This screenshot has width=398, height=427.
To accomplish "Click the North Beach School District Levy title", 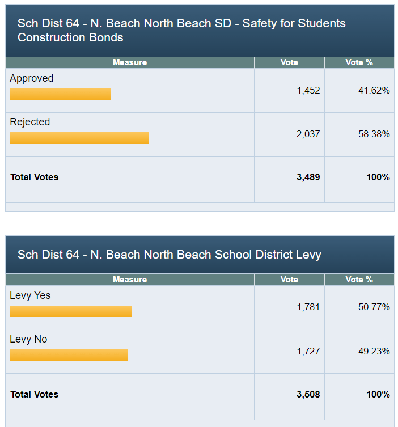I will click(170, 255).
